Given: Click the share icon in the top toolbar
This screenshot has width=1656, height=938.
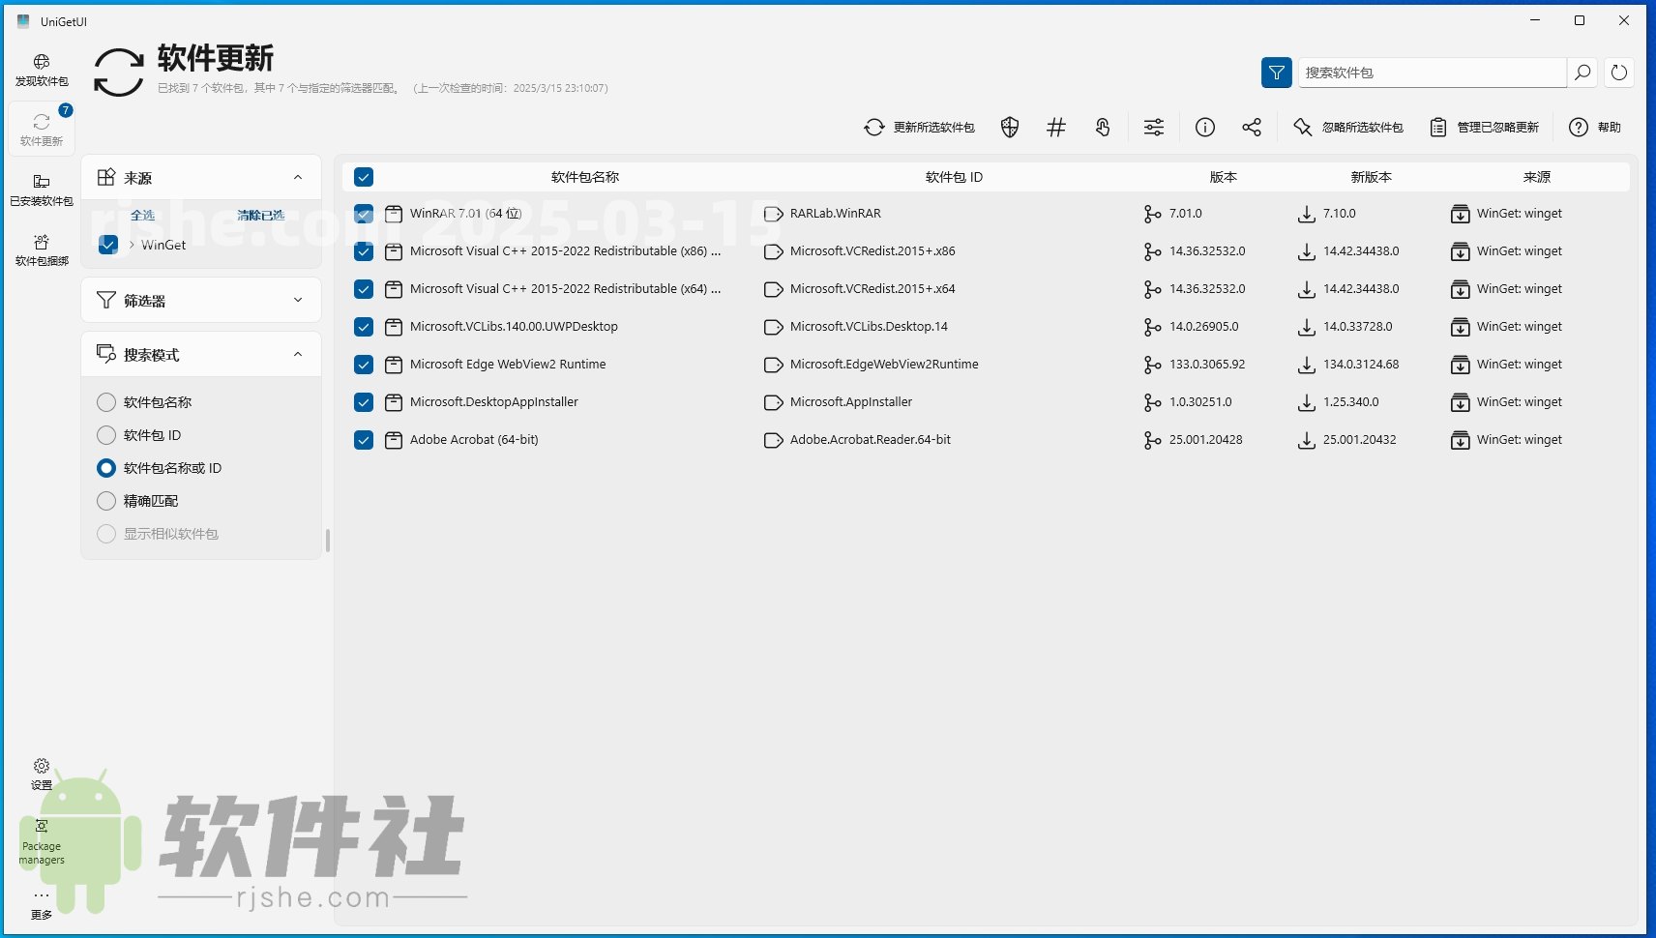Looking at the screenshot, I should point(1252,127).
